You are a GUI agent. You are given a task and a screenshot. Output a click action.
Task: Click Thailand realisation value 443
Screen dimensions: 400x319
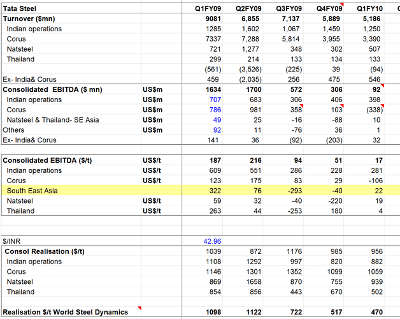point(296,292)
